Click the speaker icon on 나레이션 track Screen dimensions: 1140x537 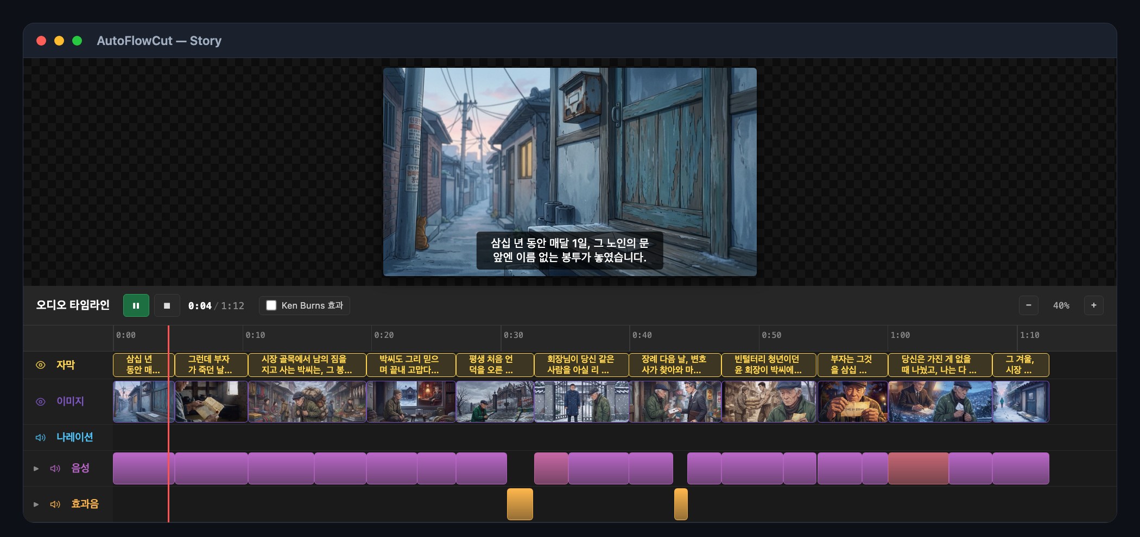(x=41, y=437)
